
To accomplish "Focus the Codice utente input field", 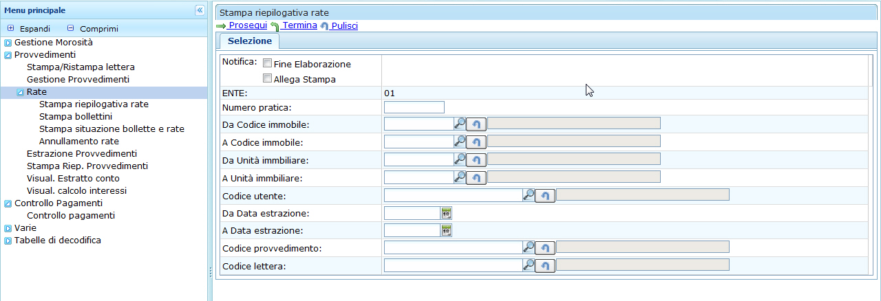I will point(454,194).
